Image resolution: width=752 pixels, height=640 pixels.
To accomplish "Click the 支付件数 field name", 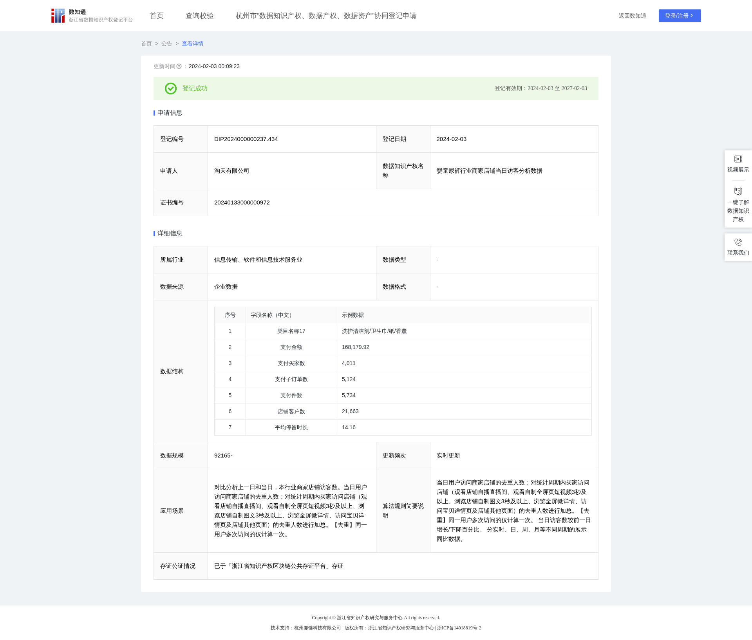I will [x=291, y=395].
